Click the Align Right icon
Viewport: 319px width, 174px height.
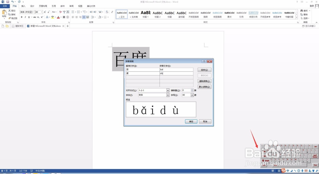pos(80,17)
